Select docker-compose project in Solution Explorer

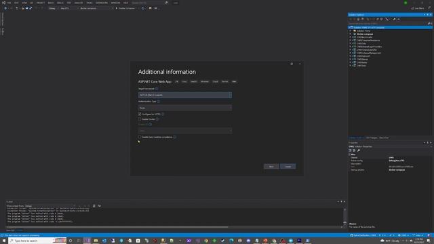365,34
